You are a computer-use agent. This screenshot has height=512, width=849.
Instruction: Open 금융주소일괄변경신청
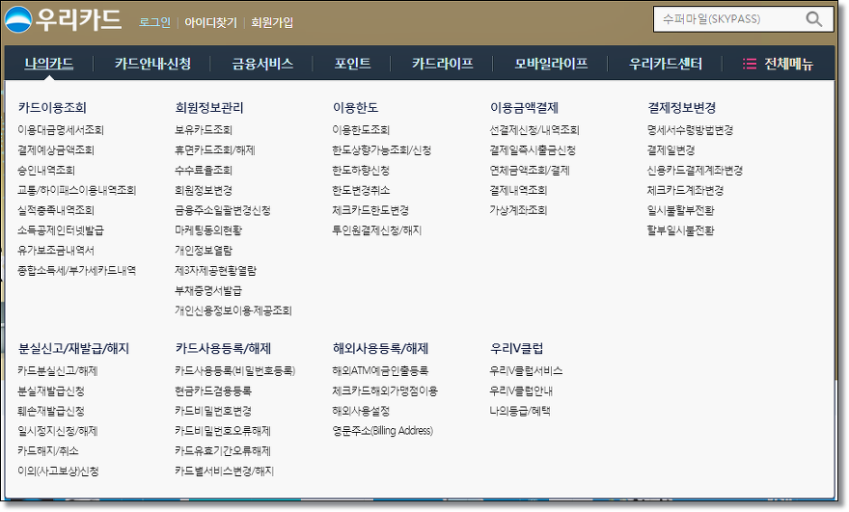pos(223,210)
